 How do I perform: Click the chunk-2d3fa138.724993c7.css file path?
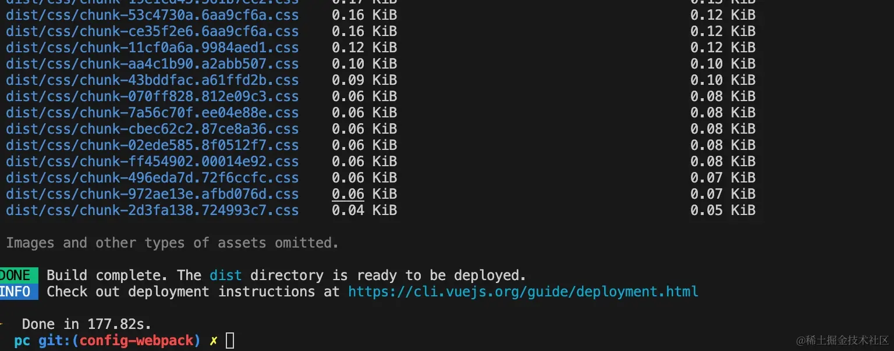pyautogui.click(x=152, y=210)
